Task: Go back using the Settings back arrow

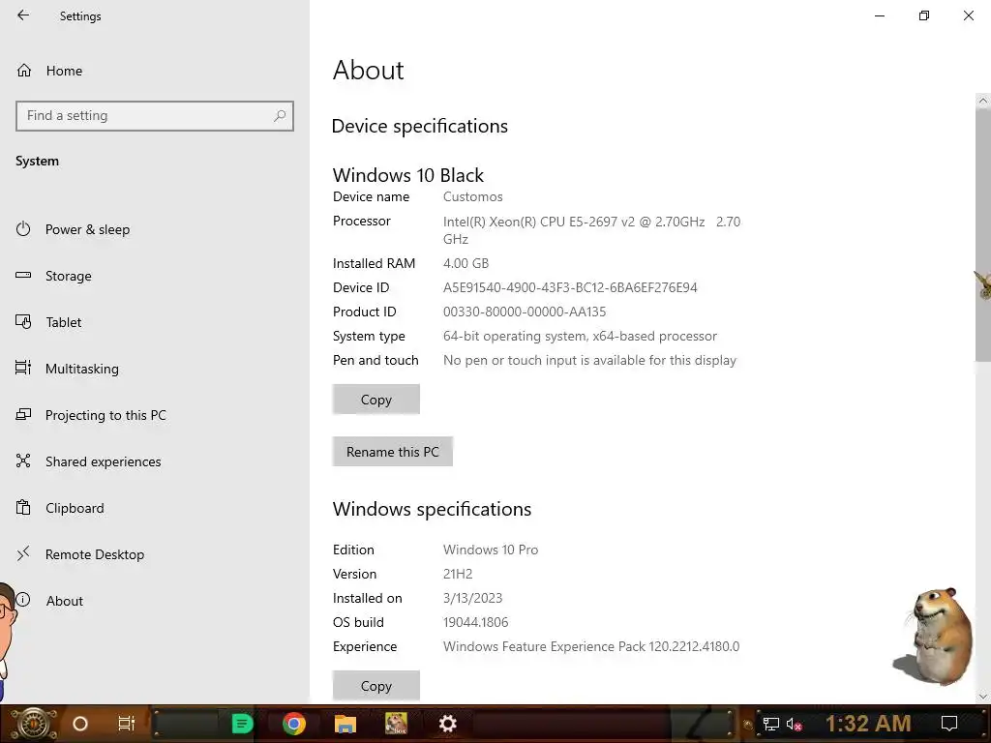Action: point(23,15)
